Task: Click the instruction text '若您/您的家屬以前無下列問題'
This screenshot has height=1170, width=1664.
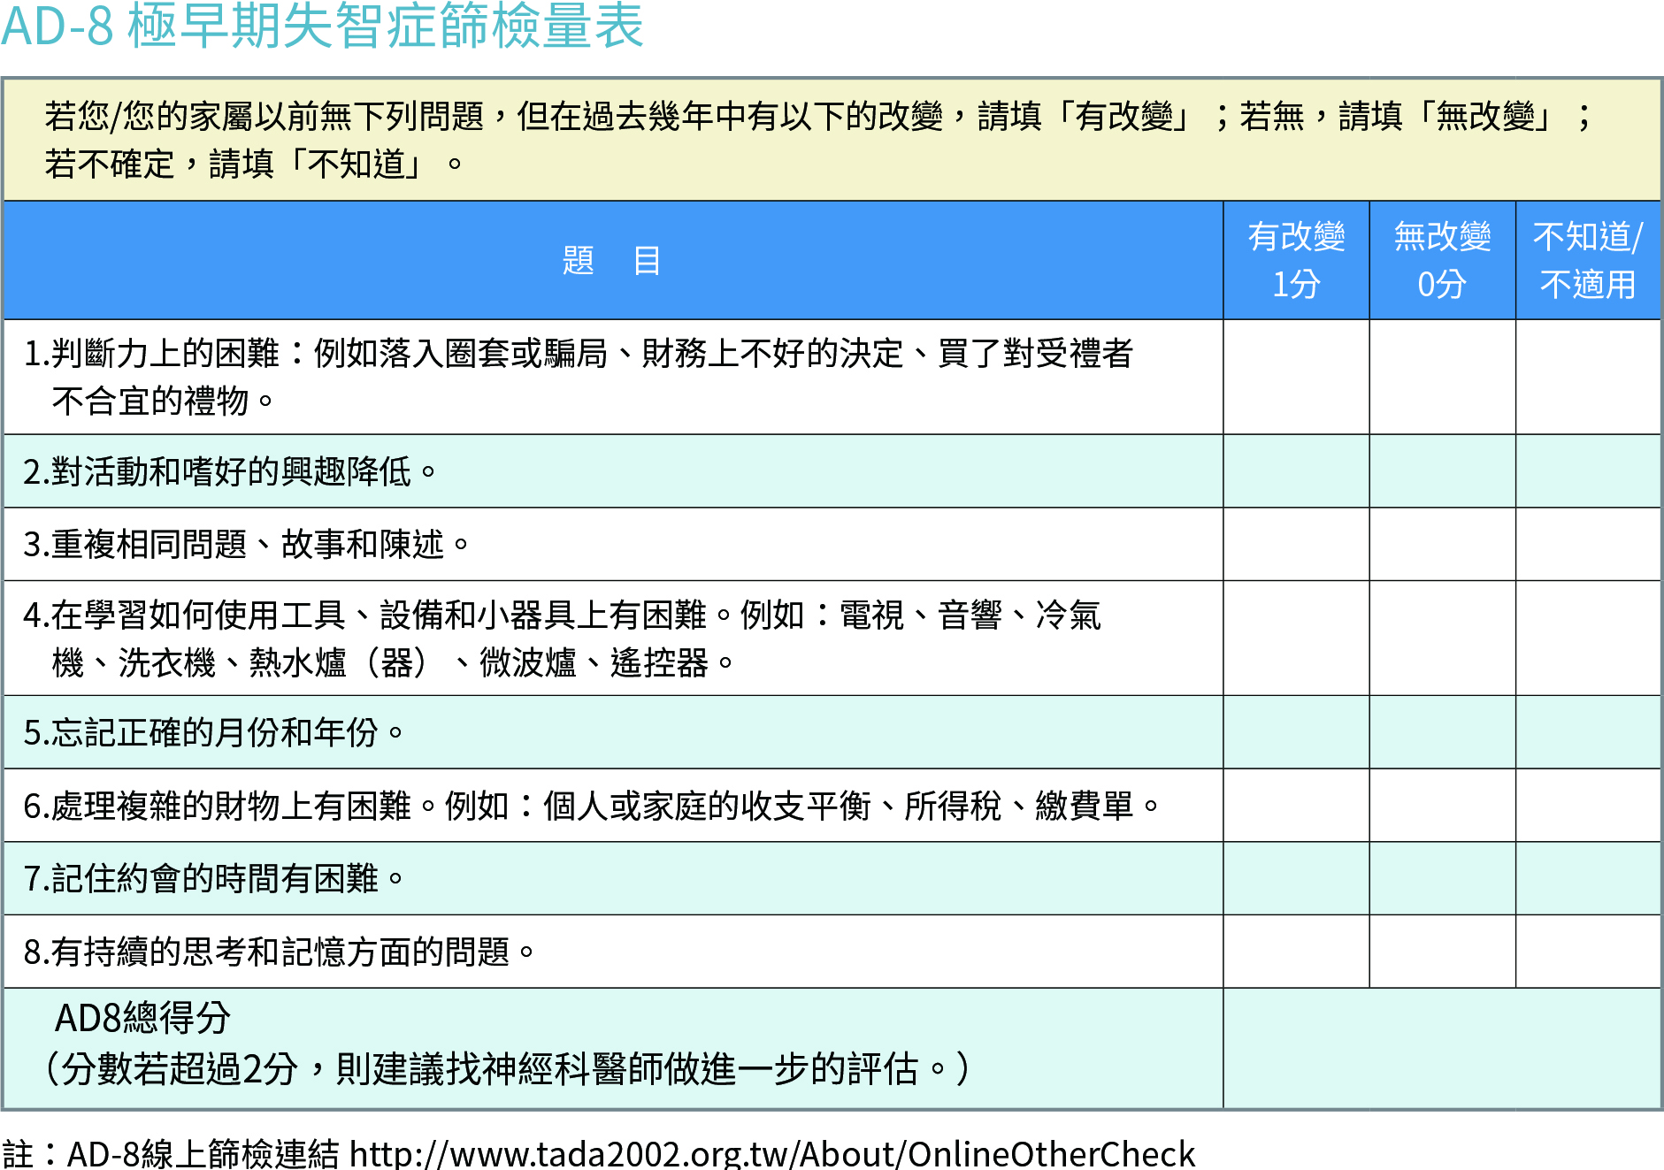Action: 265,116
